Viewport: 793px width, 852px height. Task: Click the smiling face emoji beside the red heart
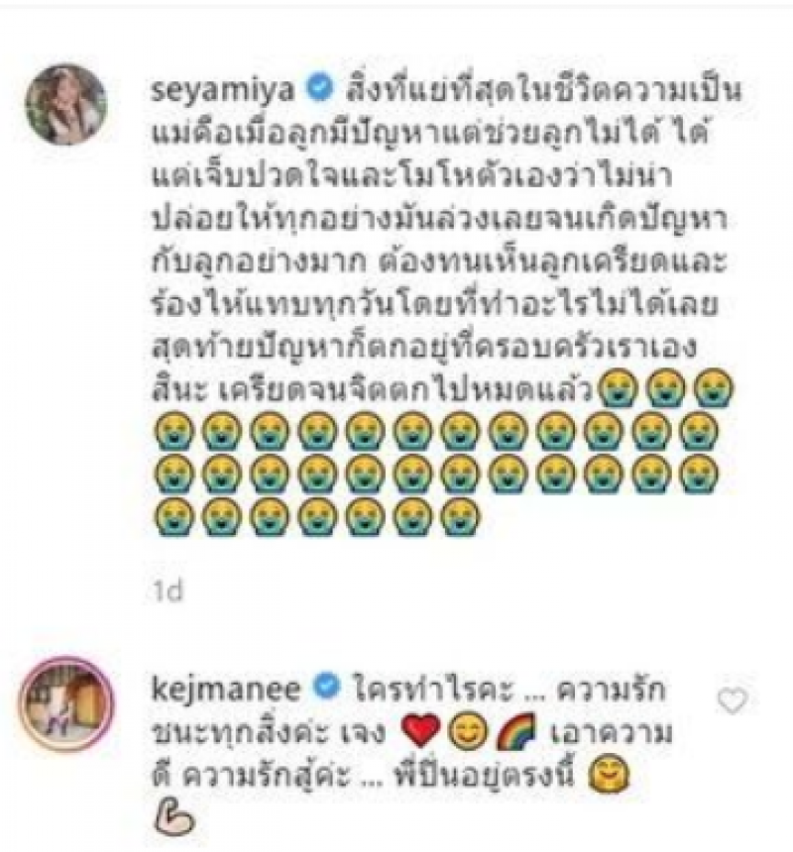[x=468, y=731]
